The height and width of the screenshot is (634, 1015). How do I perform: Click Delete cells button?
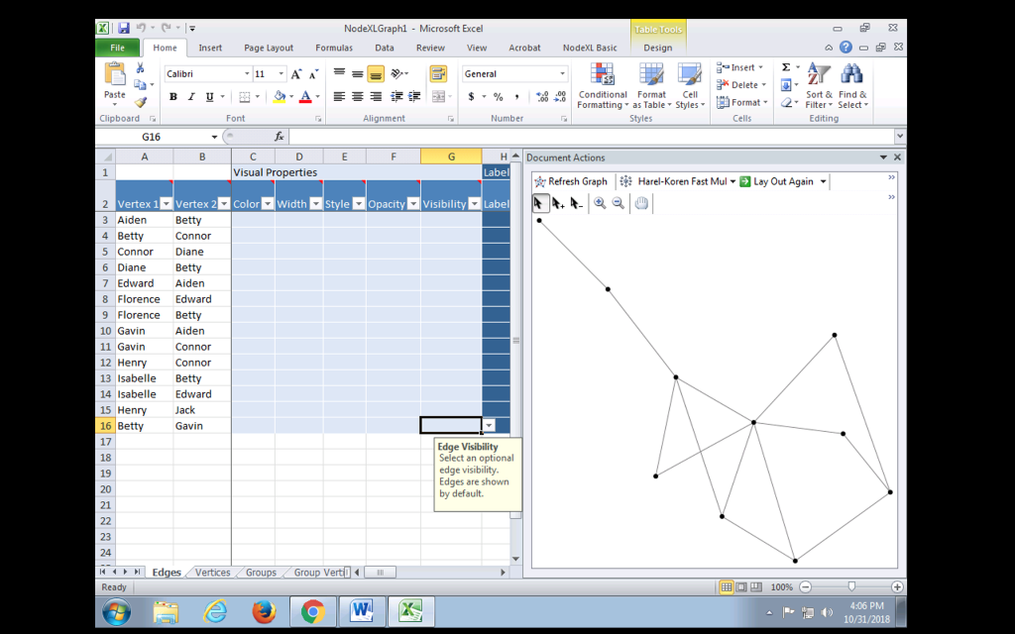point(741,85)
